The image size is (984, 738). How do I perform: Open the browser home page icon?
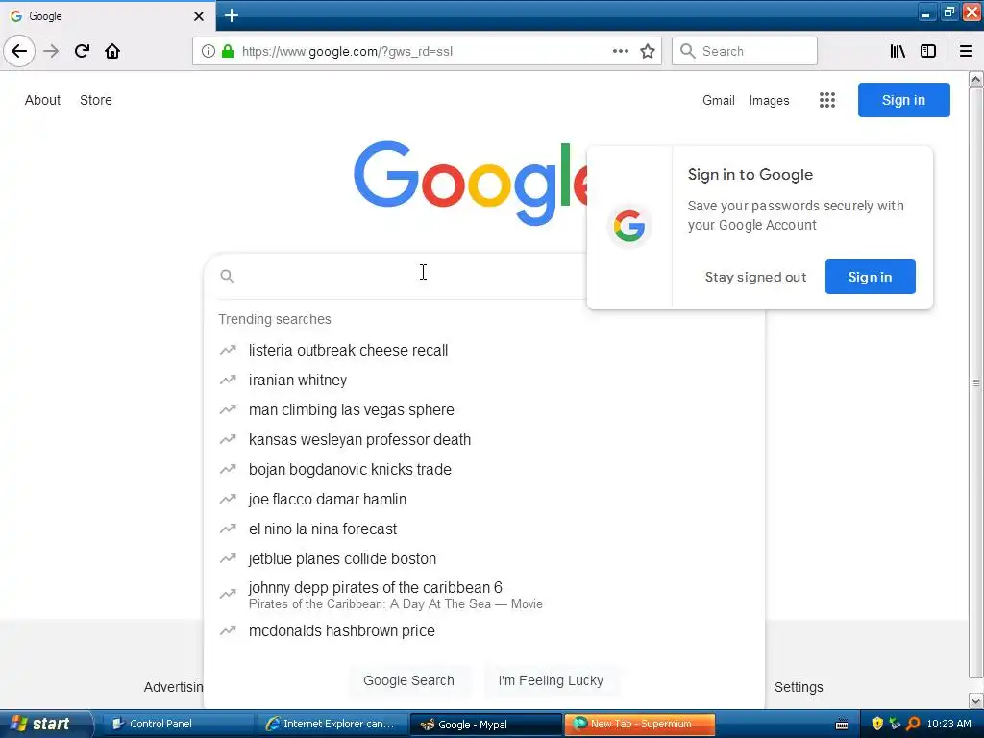112,51
